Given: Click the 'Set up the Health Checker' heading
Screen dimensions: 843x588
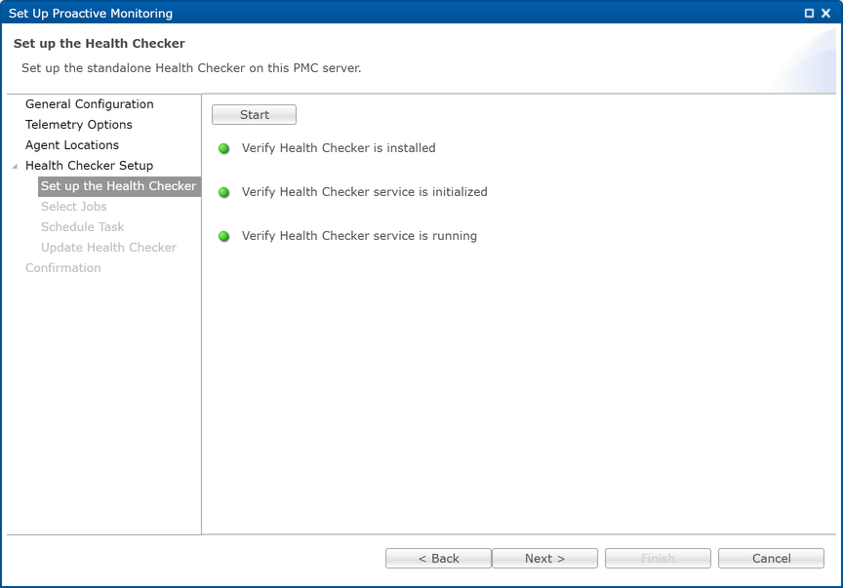Looking at the screenshot, I should tap(99, 44).
